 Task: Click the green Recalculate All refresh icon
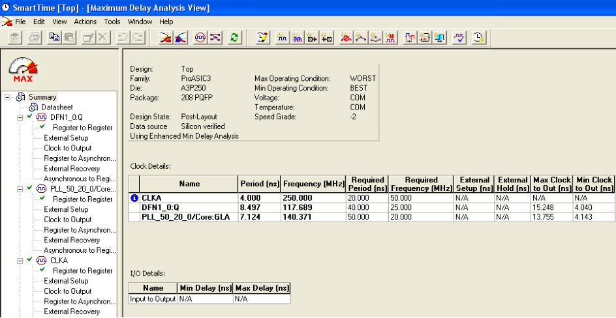tap(234, 38)
